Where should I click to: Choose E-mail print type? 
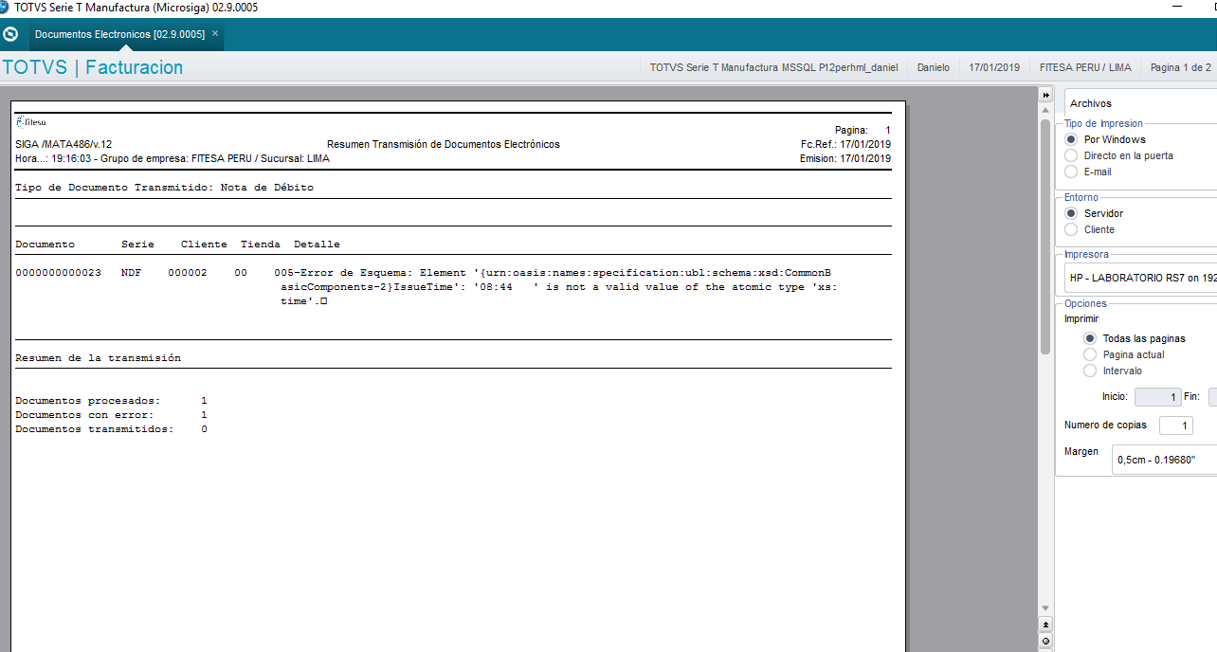(x=1088, y=172)
